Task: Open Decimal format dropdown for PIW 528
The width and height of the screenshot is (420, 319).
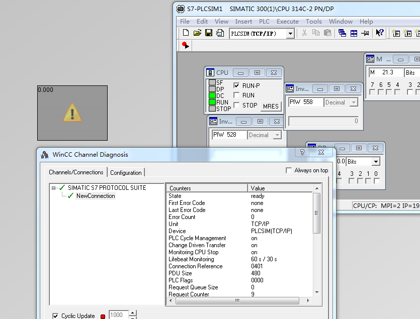Action: (277, 135)
